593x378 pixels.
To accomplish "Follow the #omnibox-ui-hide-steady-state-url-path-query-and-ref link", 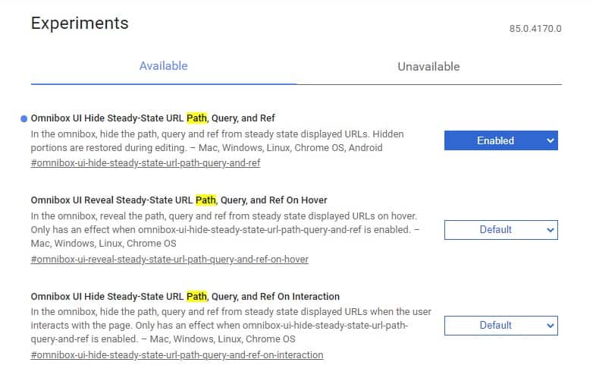I will pyautogui.click(x=146, y=162).
